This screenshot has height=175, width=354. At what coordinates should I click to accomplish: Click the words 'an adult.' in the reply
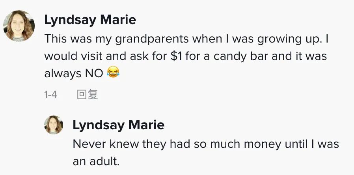pyautogui.click(x=96, y=161)
